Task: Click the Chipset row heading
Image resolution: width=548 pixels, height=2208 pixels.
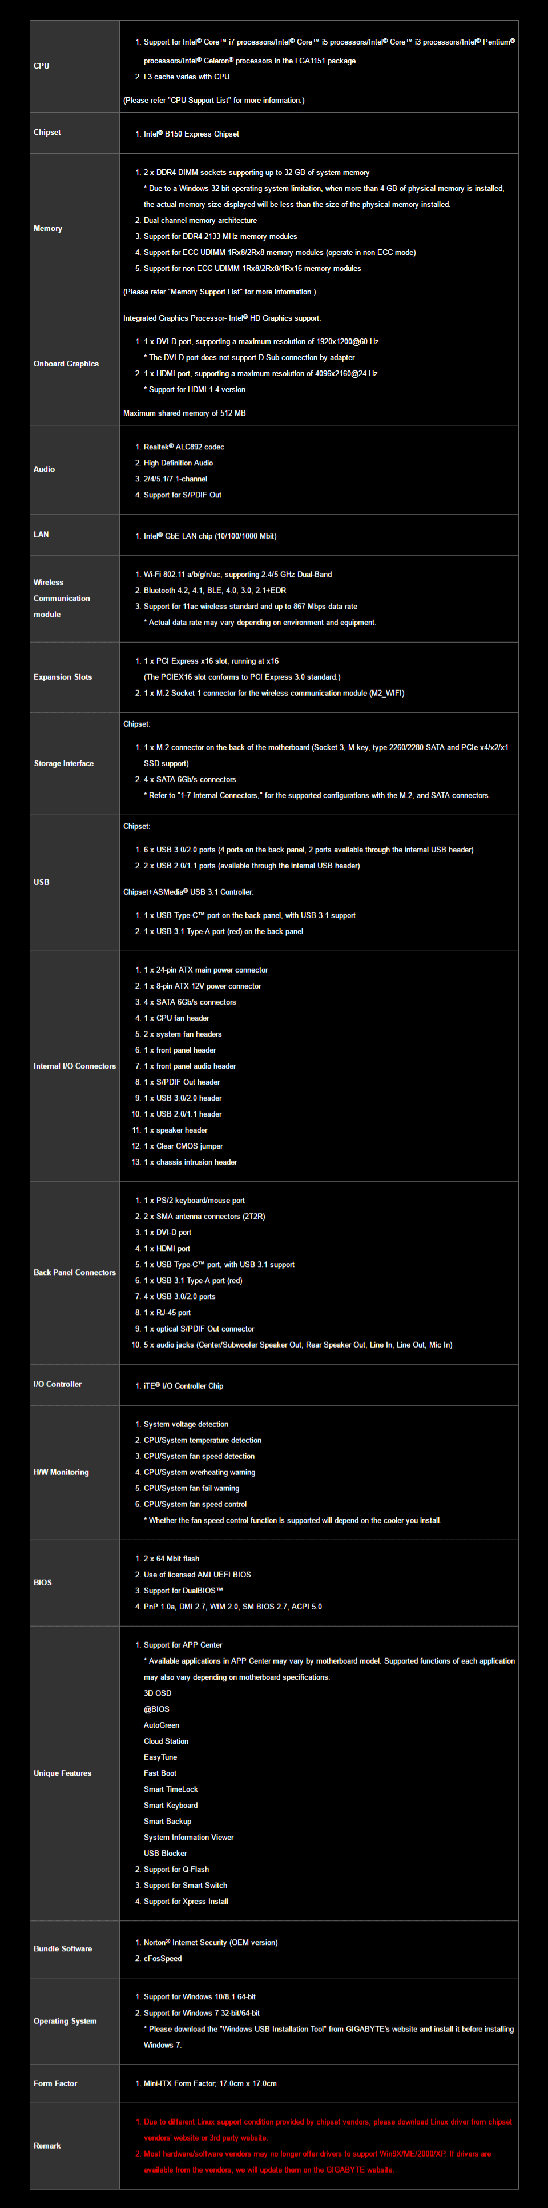Action: (x=47, y=133)
